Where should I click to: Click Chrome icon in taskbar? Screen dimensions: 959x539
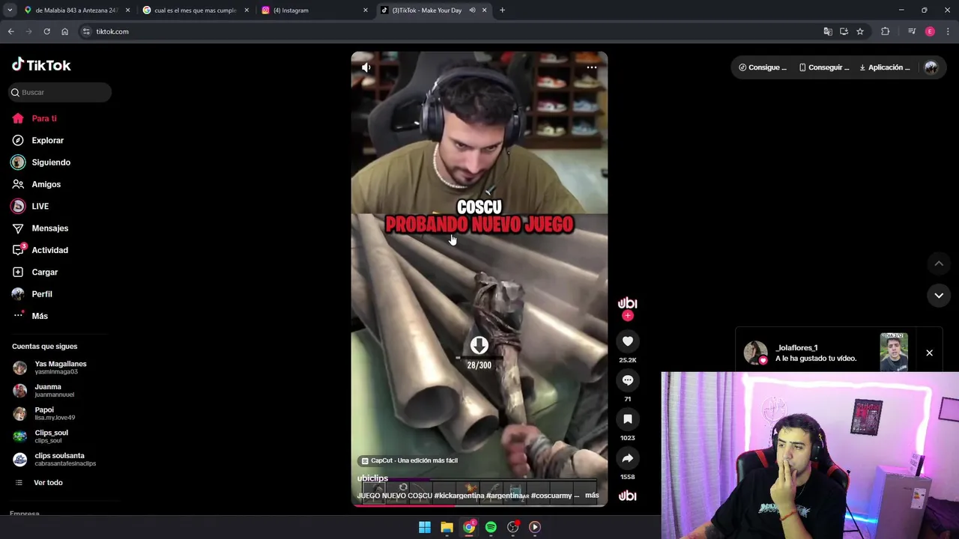tap(469, 527)
